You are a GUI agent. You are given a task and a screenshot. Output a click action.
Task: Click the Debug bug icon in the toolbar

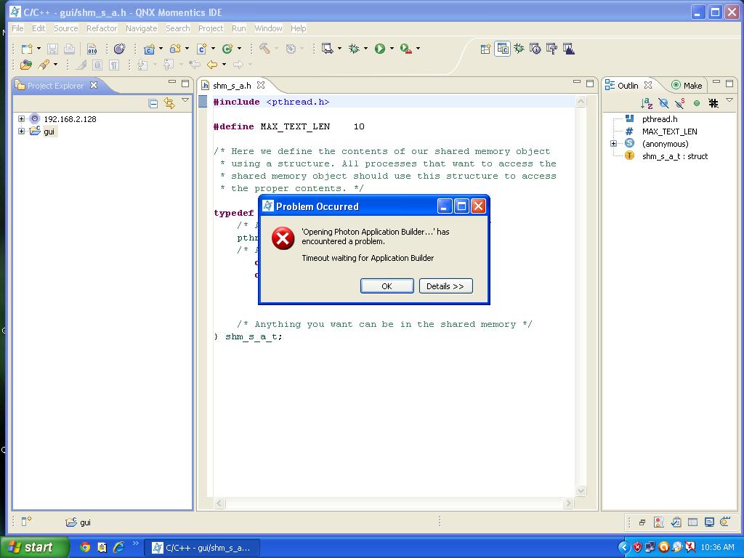pos(354,49)
